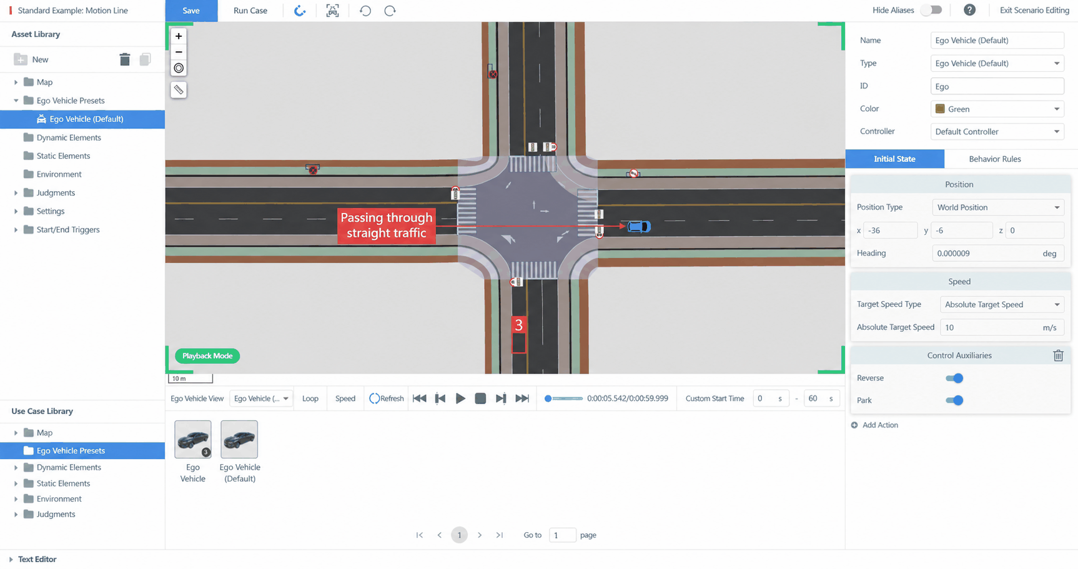
Task: Click the Speed playback control
Action: 345,398
